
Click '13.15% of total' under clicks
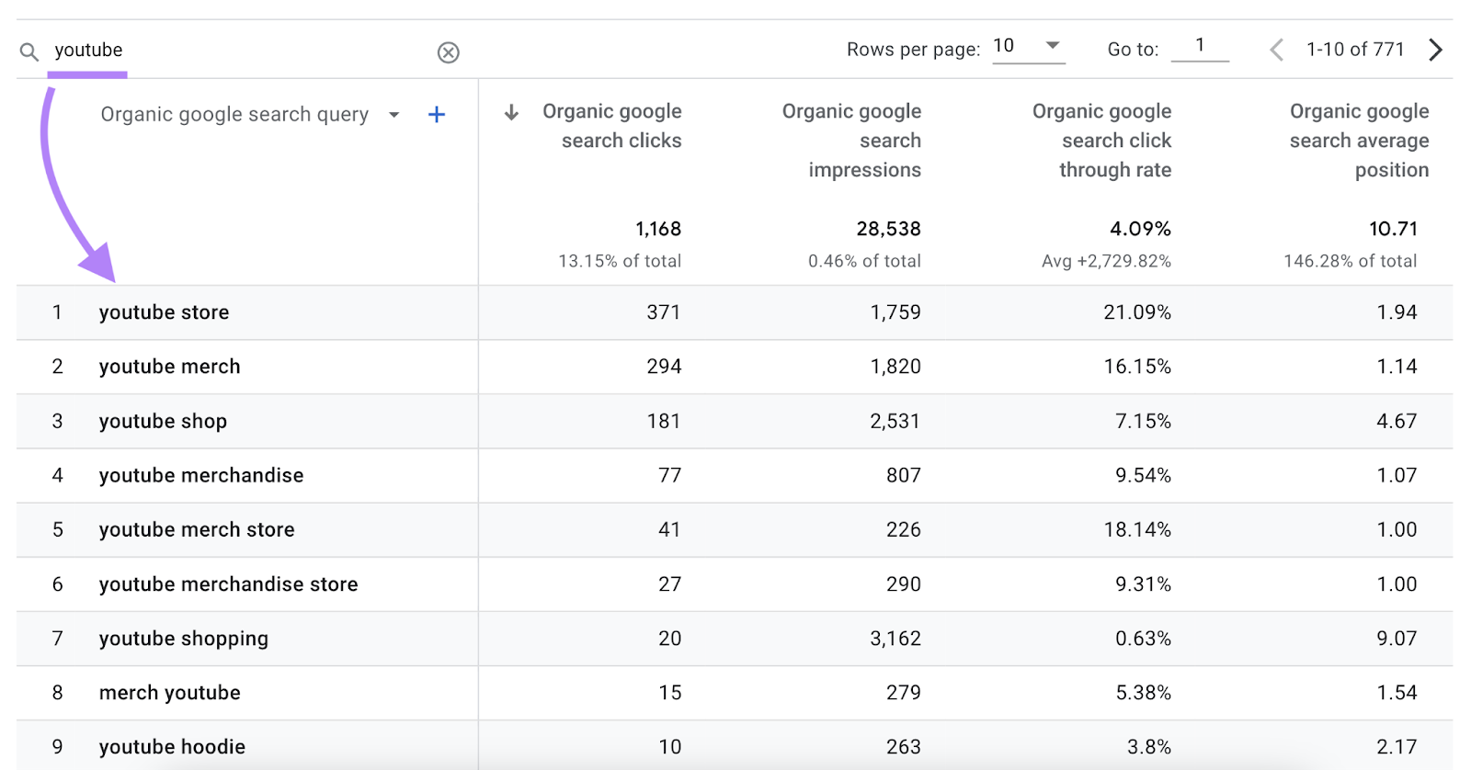[620, 261]
